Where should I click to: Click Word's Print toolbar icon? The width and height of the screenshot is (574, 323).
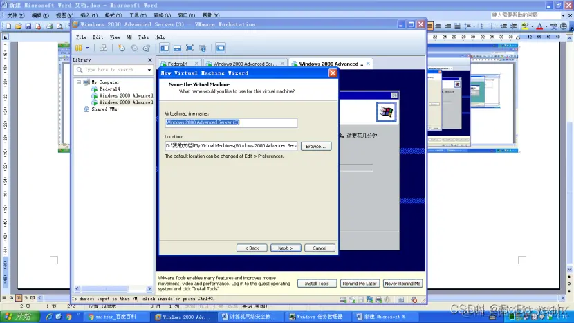click(50, 26)
